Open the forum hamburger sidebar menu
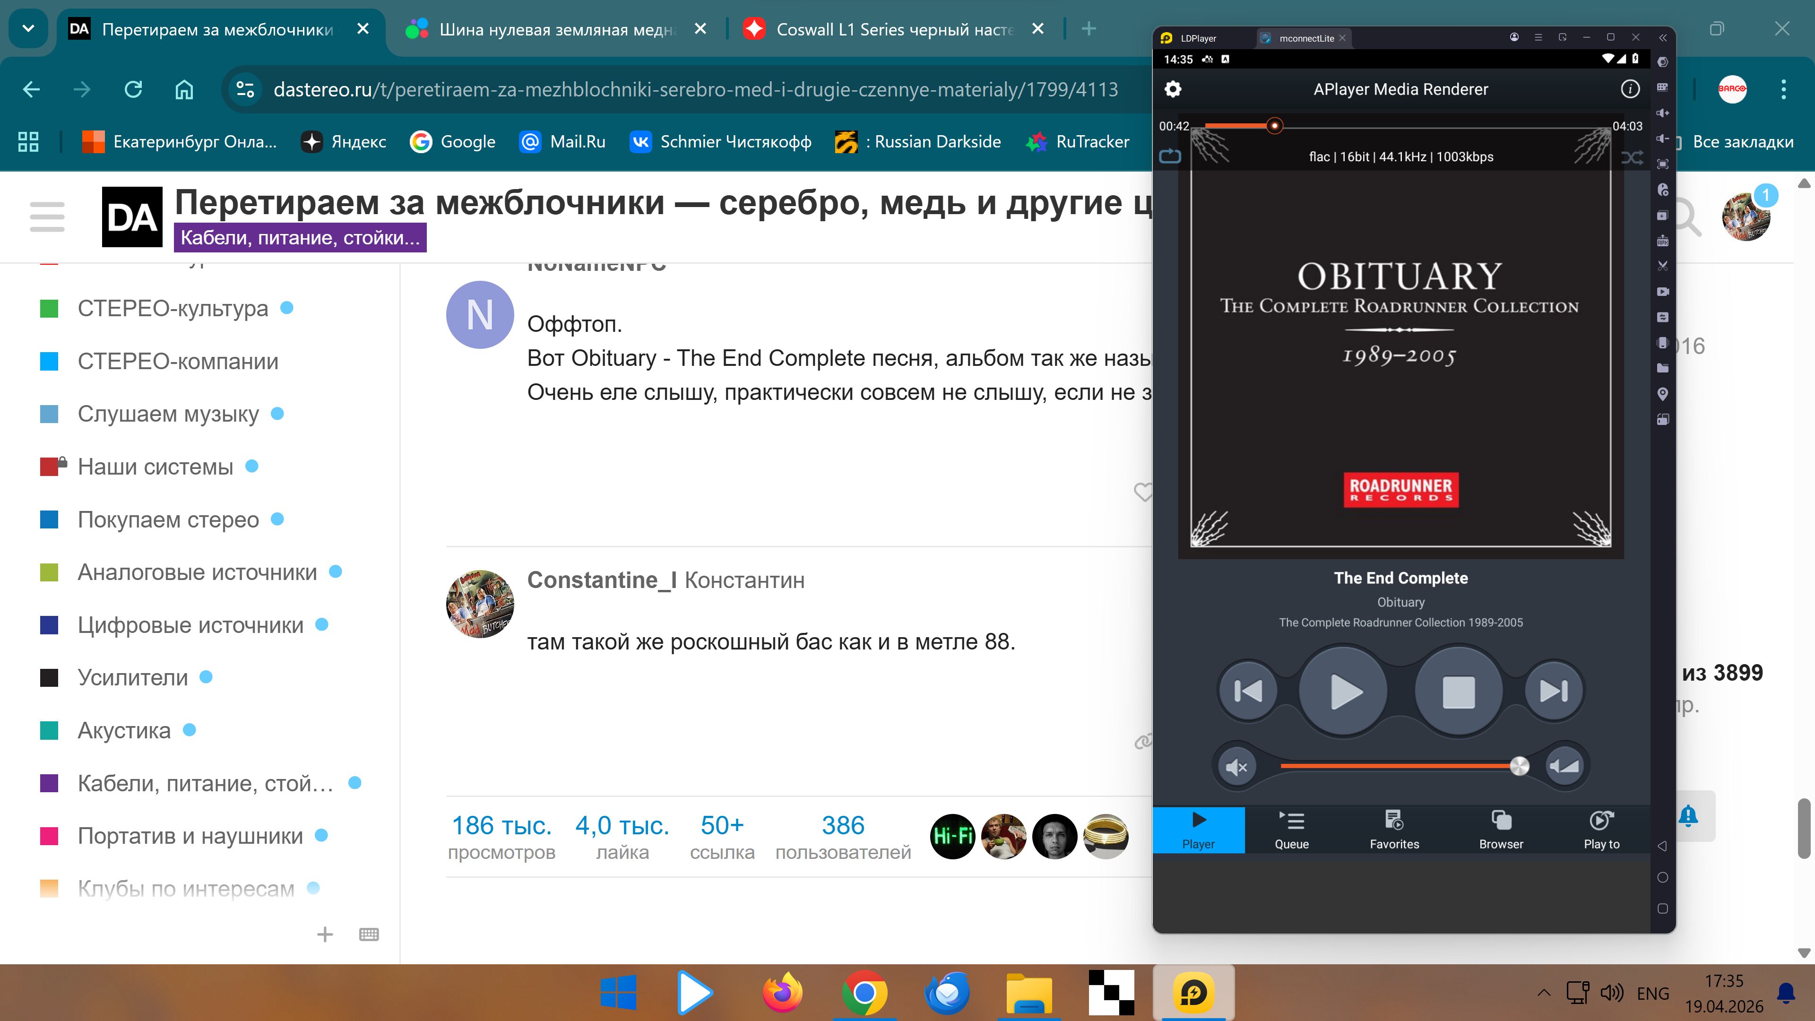Viewport: 1815px width, 1021px height. tap(47, 216)
